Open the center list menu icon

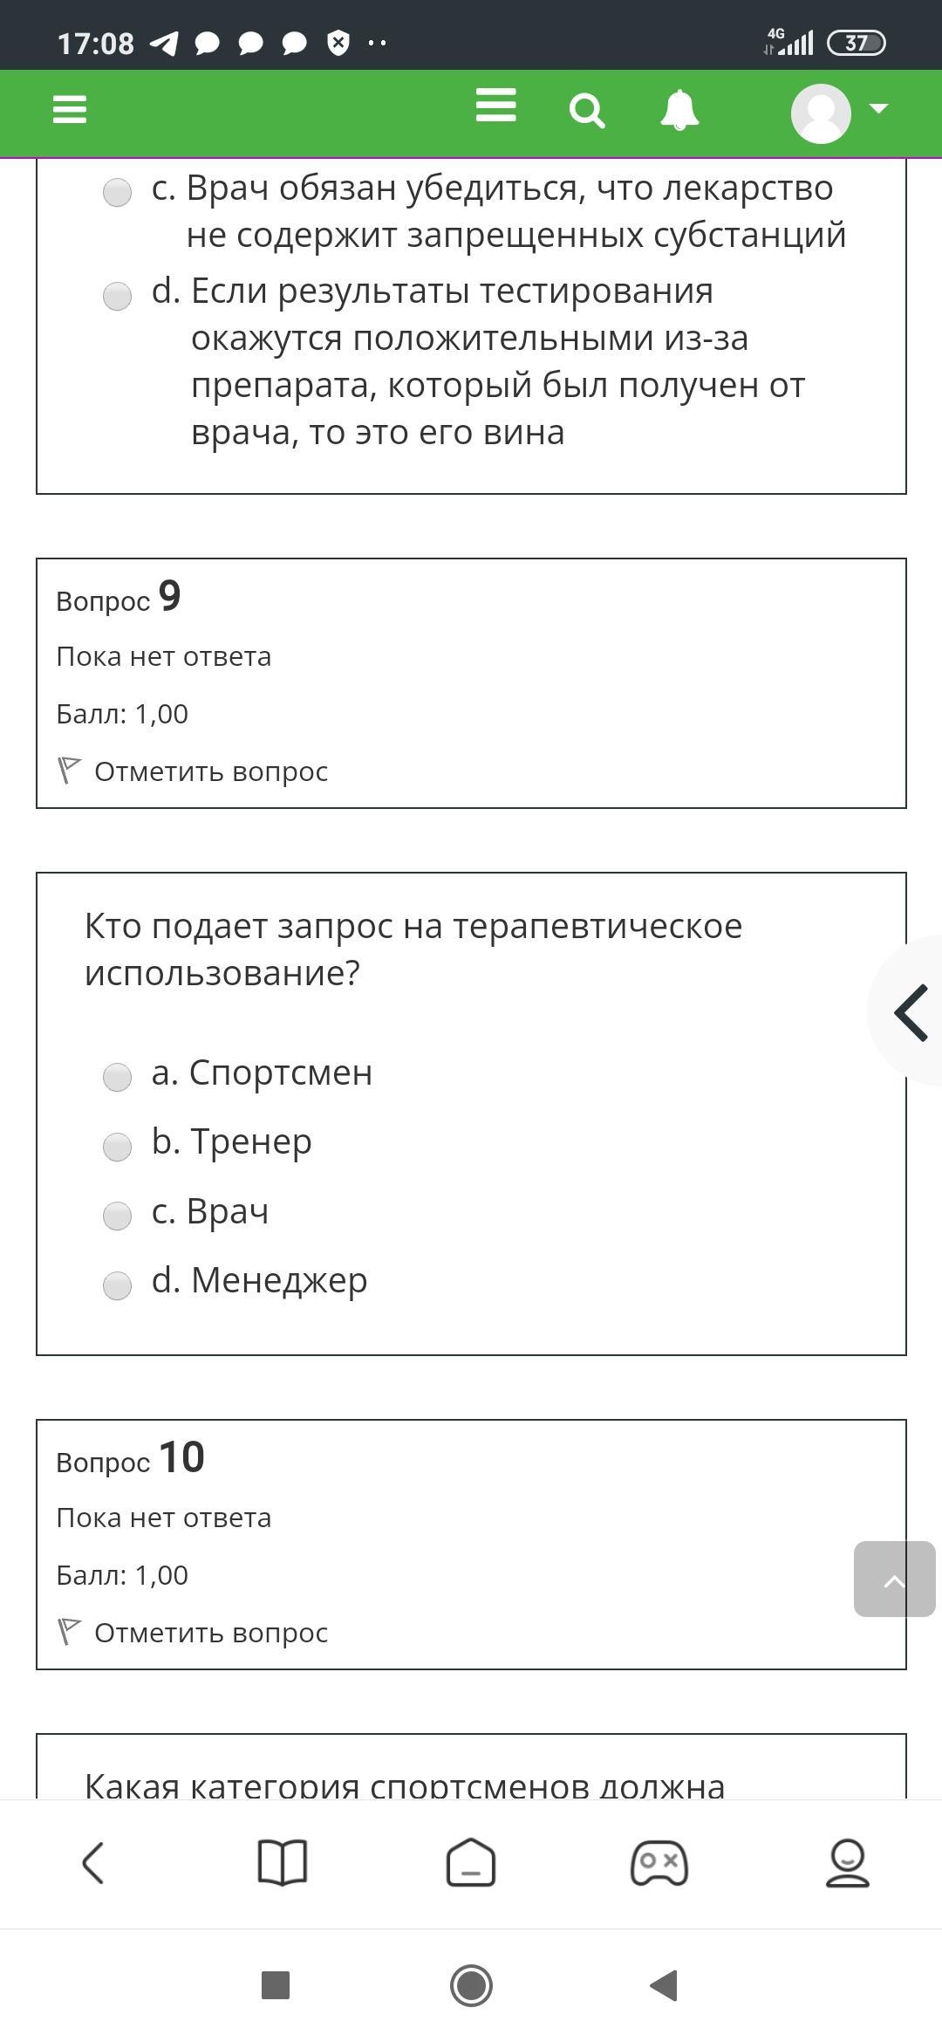495,106
